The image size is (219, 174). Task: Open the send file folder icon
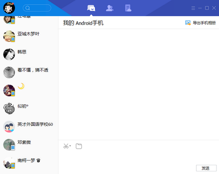(x=79, y=146)
